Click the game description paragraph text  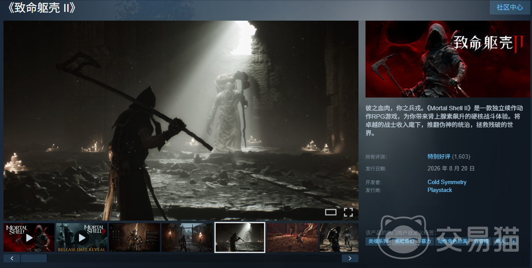click(444, 120)
